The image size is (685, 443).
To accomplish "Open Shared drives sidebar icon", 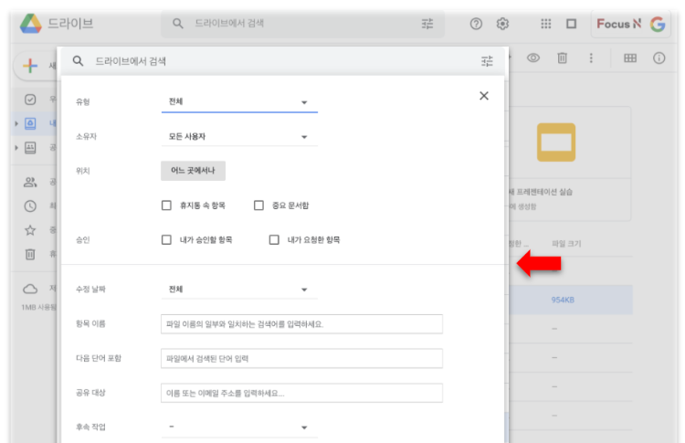I will point(30,148).
